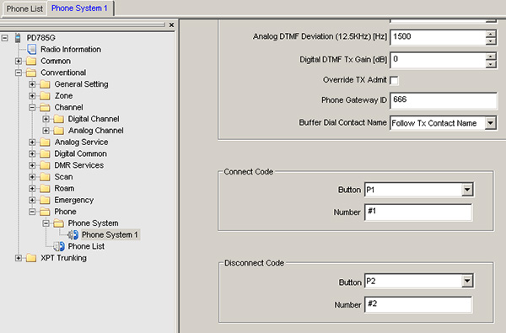Image resolution: width=506 pixels, height=333 pixels.
Task: Increase Digital DTMF Tx Gain value
Action: (491, 56)
